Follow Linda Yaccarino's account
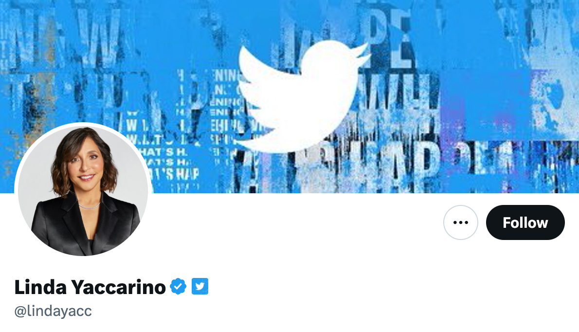Screen dimensions: 579x332 click(x=525, y=222)
